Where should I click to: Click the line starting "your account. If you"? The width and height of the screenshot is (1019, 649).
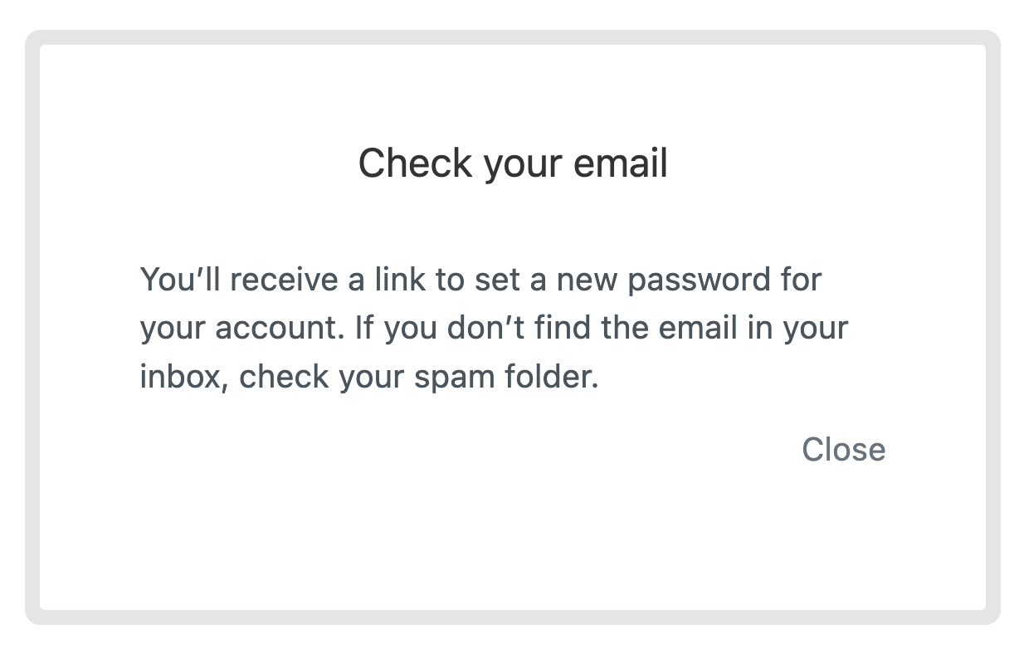[494, 328]
